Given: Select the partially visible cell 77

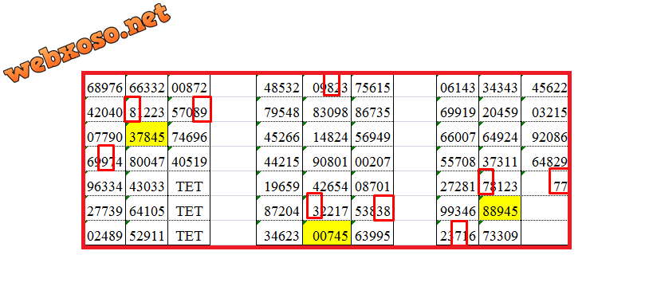Looking at the screenshot, I should (545, 184).
